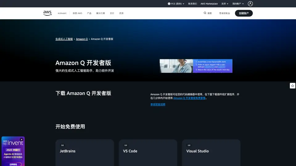Go to AWS Marketplace
Image resolution: width=296 pixels, height=166 pixels.
point(209,4)
